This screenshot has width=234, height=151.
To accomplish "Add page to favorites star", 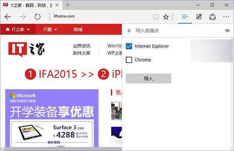I will pos(166,17).
